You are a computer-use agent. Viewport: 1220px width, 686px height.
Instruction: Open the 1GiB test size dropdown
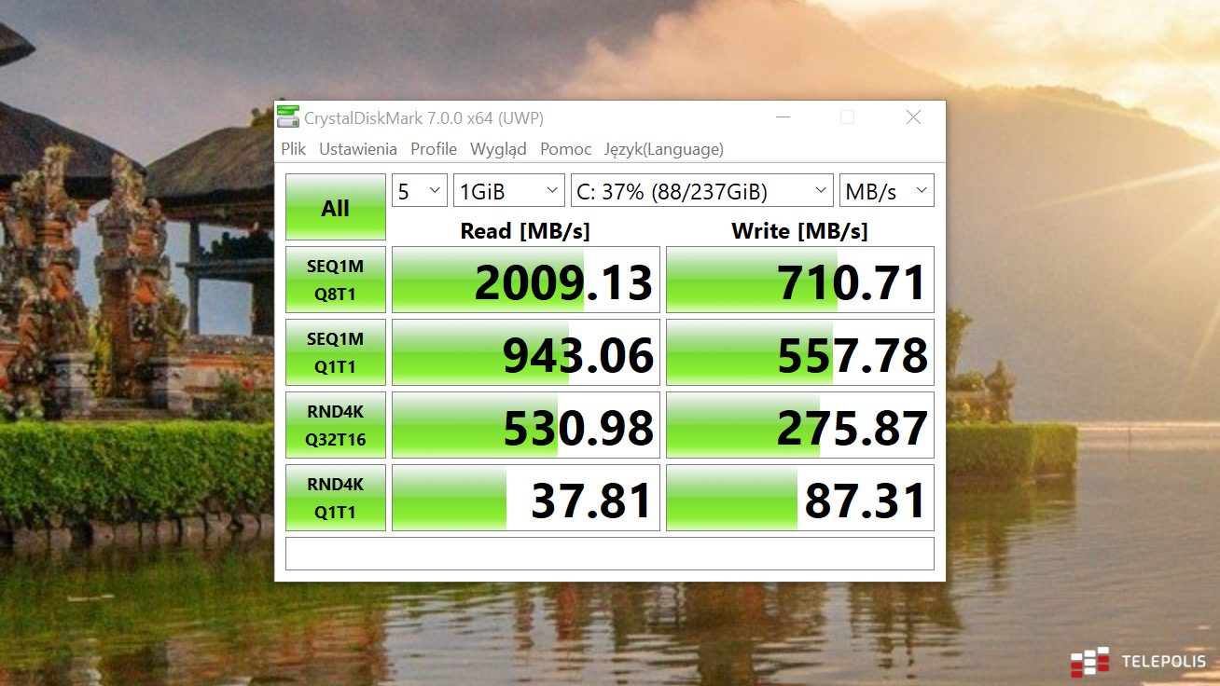coord(508,191)
